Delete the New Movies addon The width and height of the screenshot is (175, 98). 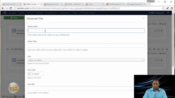(x=162, y=30)
